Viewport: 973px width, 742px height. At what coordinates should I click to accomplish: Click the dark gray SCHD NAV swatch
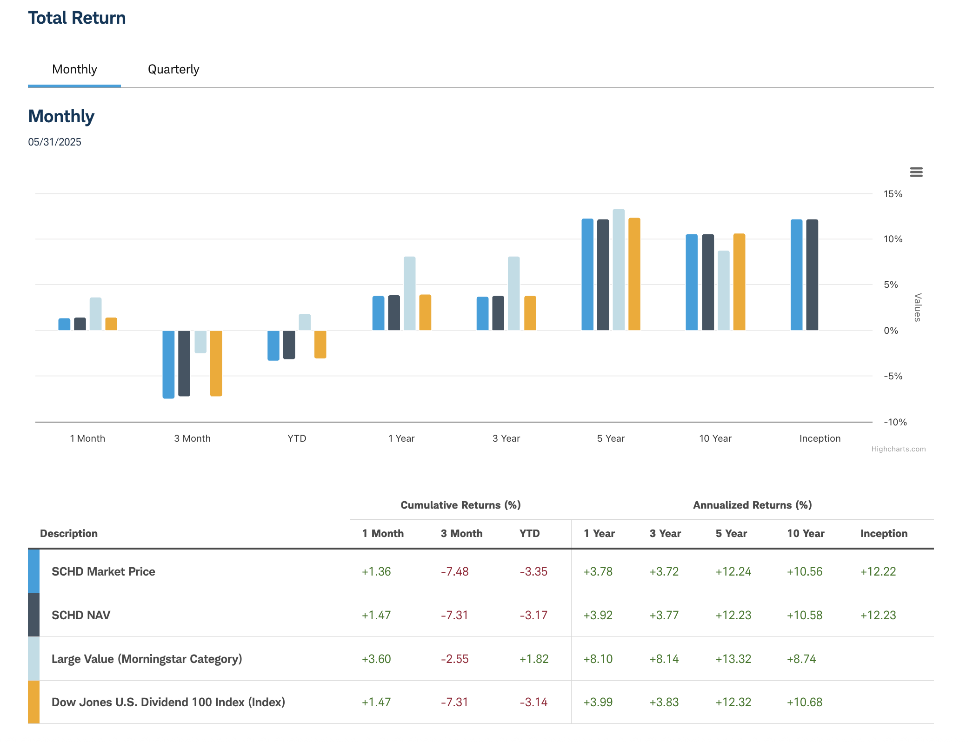coord(33,615)
